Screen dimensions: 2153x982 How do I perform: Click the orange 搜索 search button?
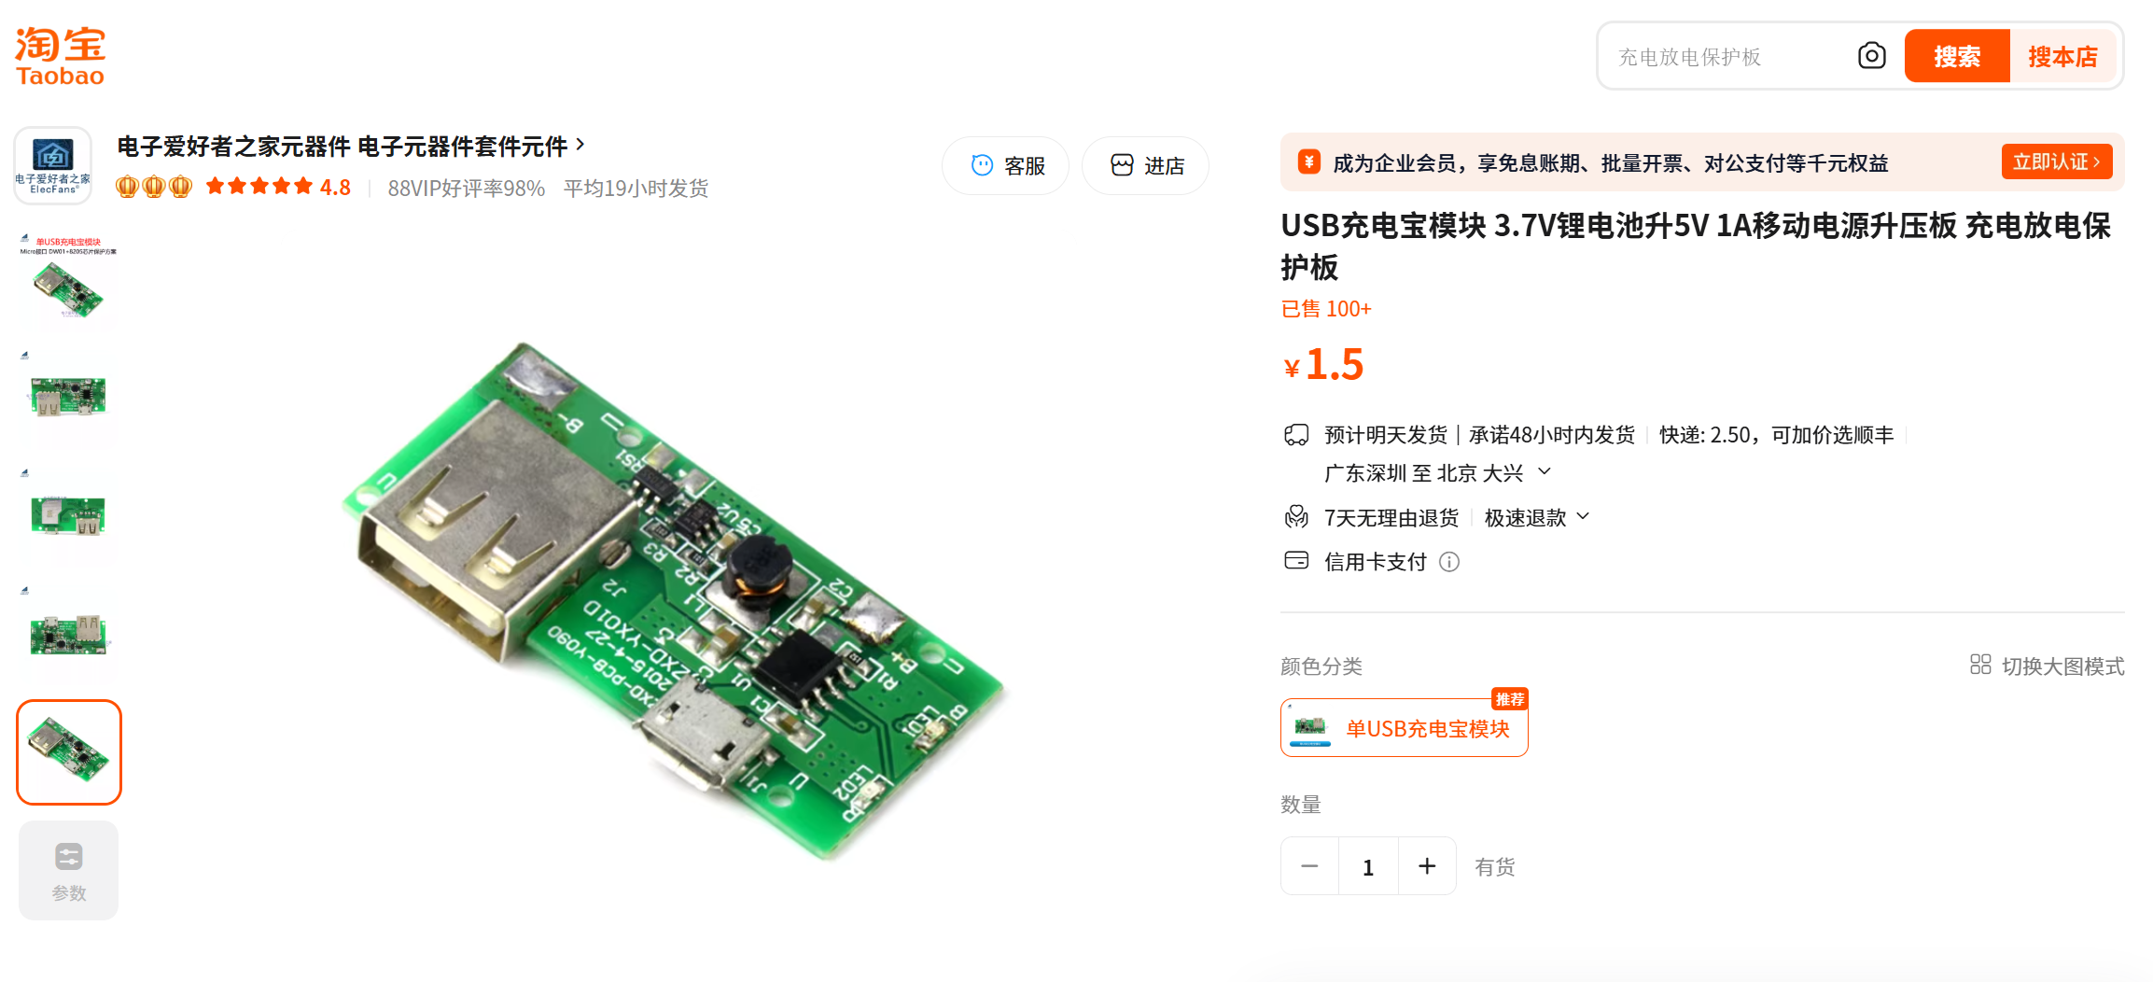(1957, 56)
